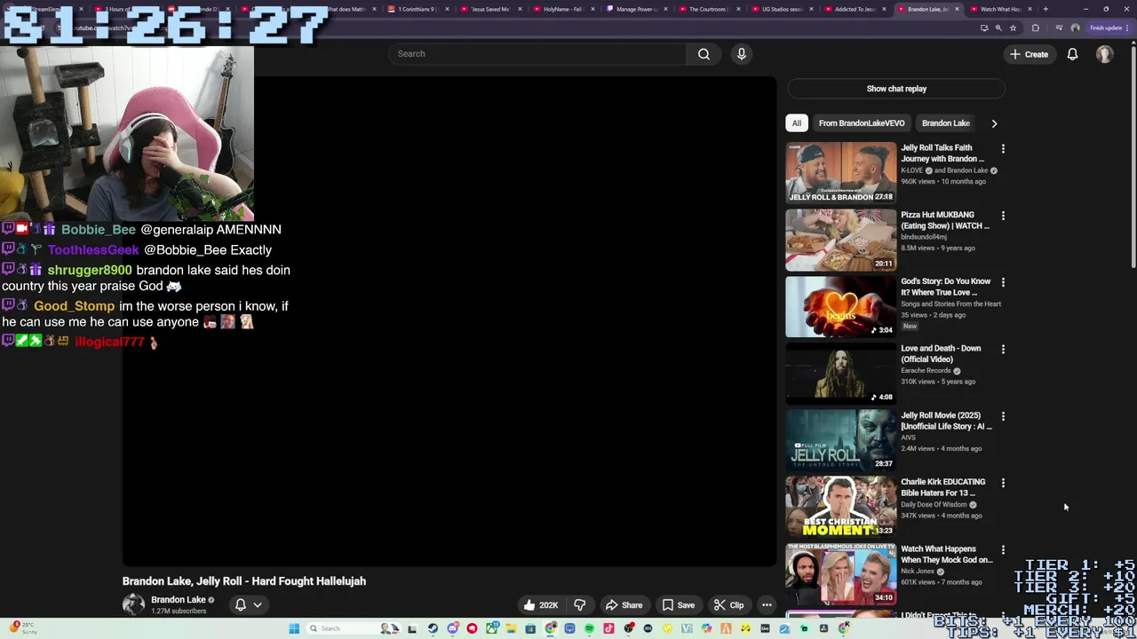
Task: Open the Brandon Lake channel name link
Action: tap(178, 600)
